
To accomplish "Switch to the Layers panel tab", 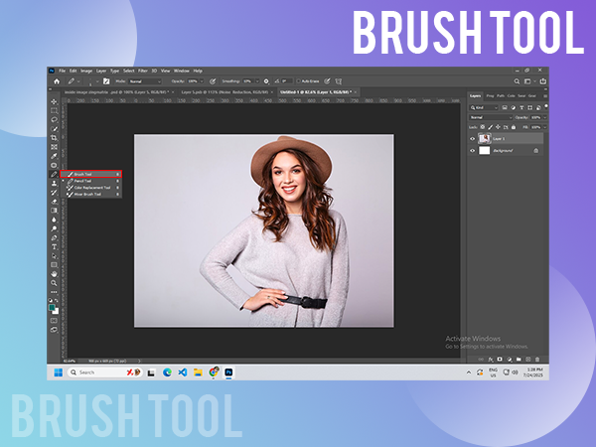I will point(475,95).
